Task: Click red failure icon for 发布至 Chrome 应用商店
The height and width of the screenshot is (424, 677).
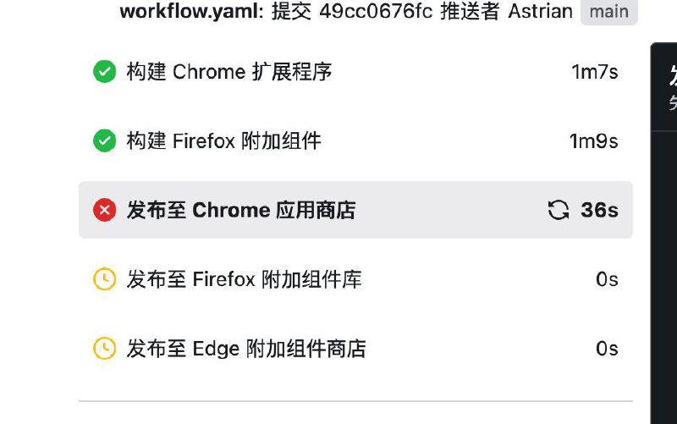Action: [x=104, y=210]
